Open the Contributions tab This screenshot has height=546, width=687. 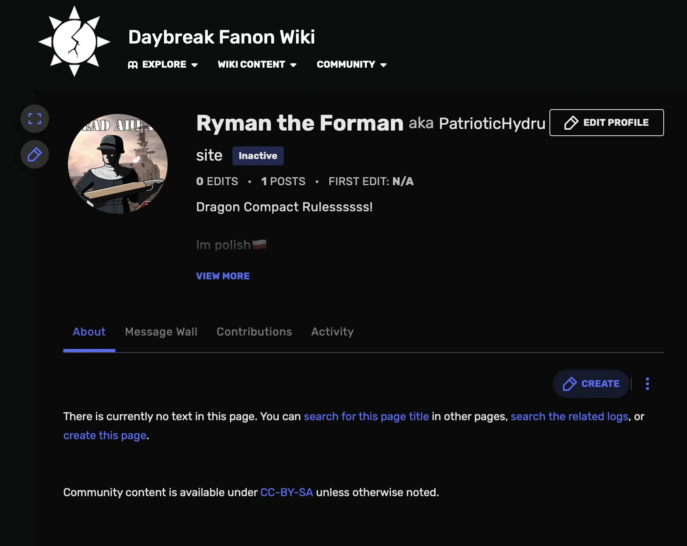pyautogui.click(x=254, y=332)
